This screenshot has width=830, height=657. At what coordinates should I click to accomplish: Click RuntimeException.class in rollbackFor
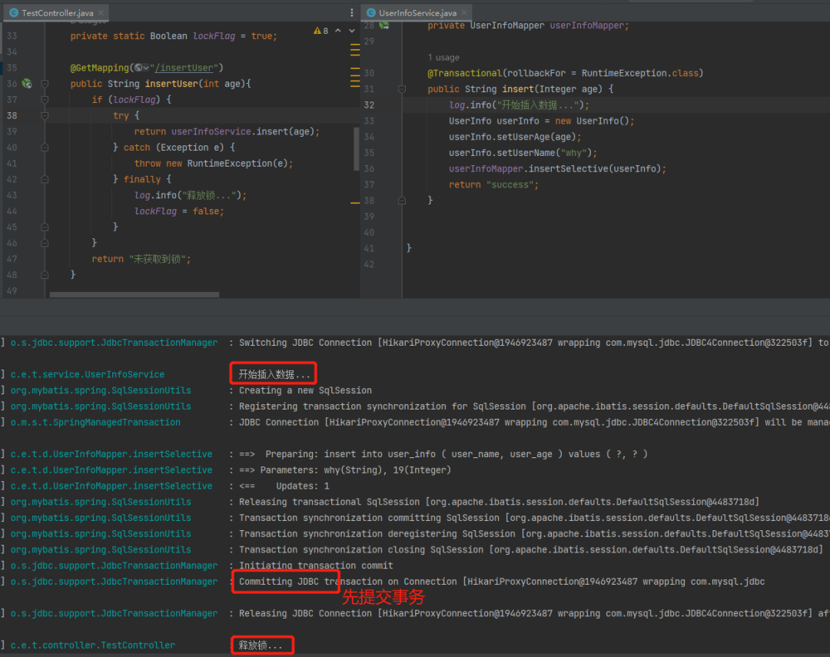640,73
